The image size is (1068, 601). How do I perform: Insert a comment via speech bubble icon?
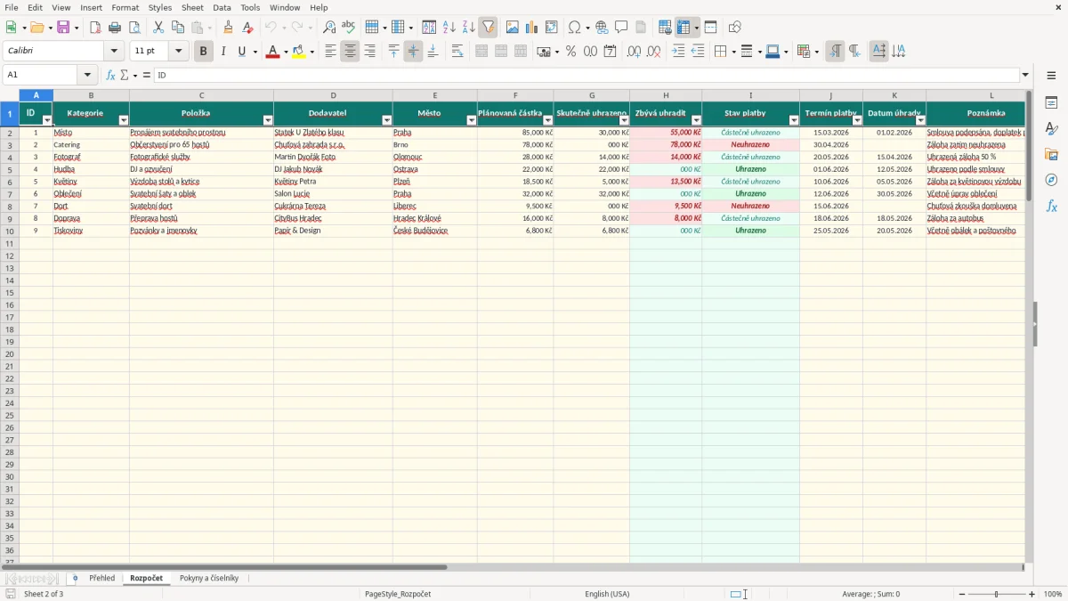[621, 28]
